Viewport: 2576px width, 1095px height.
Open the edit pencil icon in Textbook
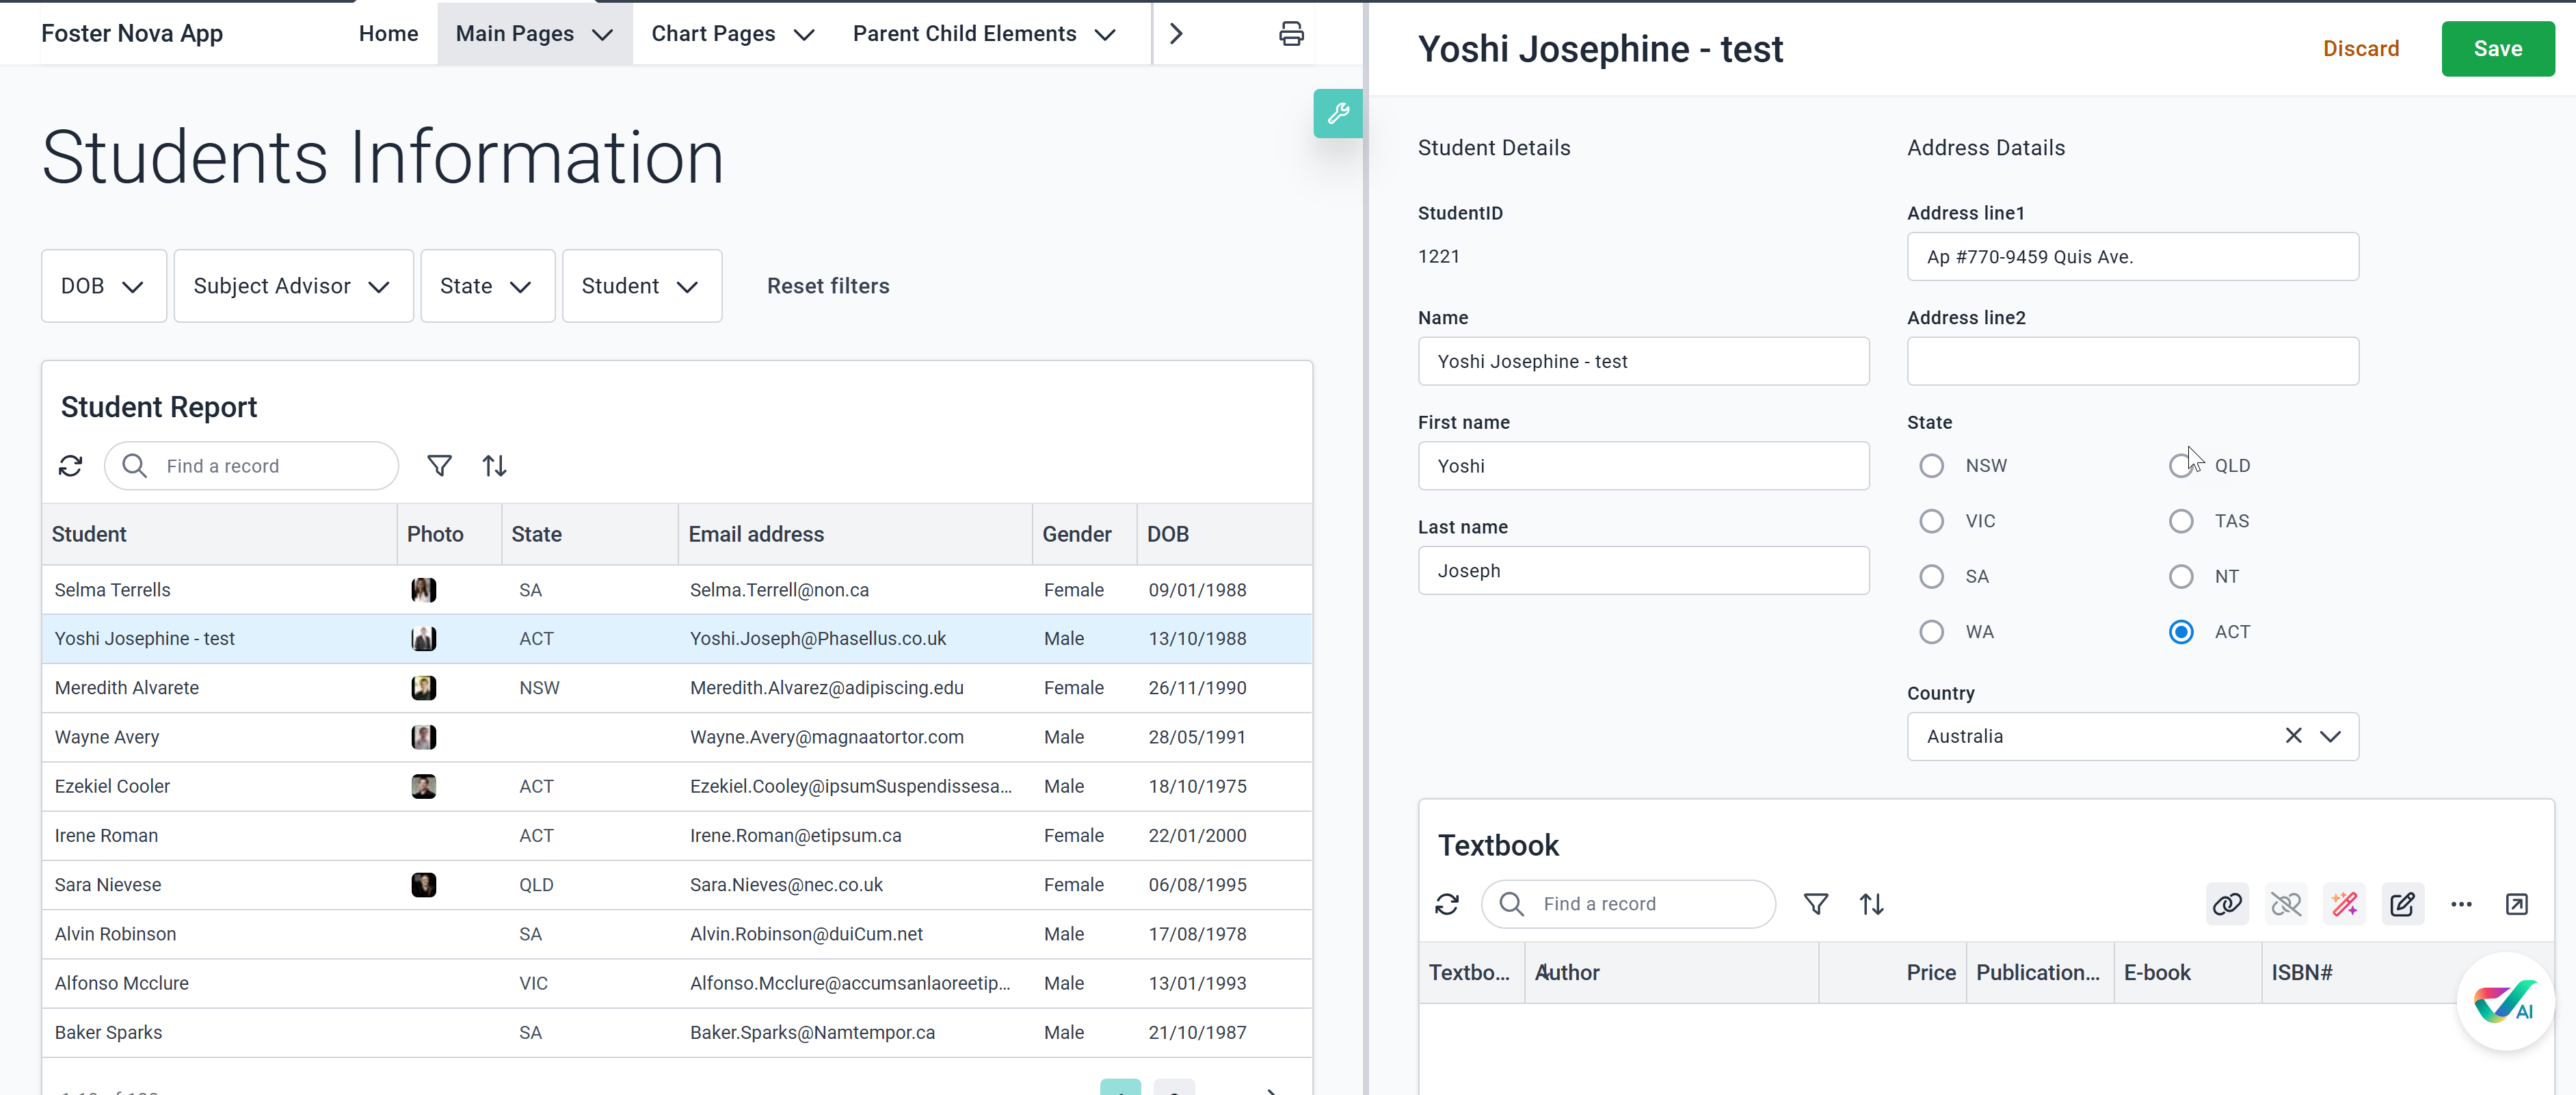(x=2402, y=904)
